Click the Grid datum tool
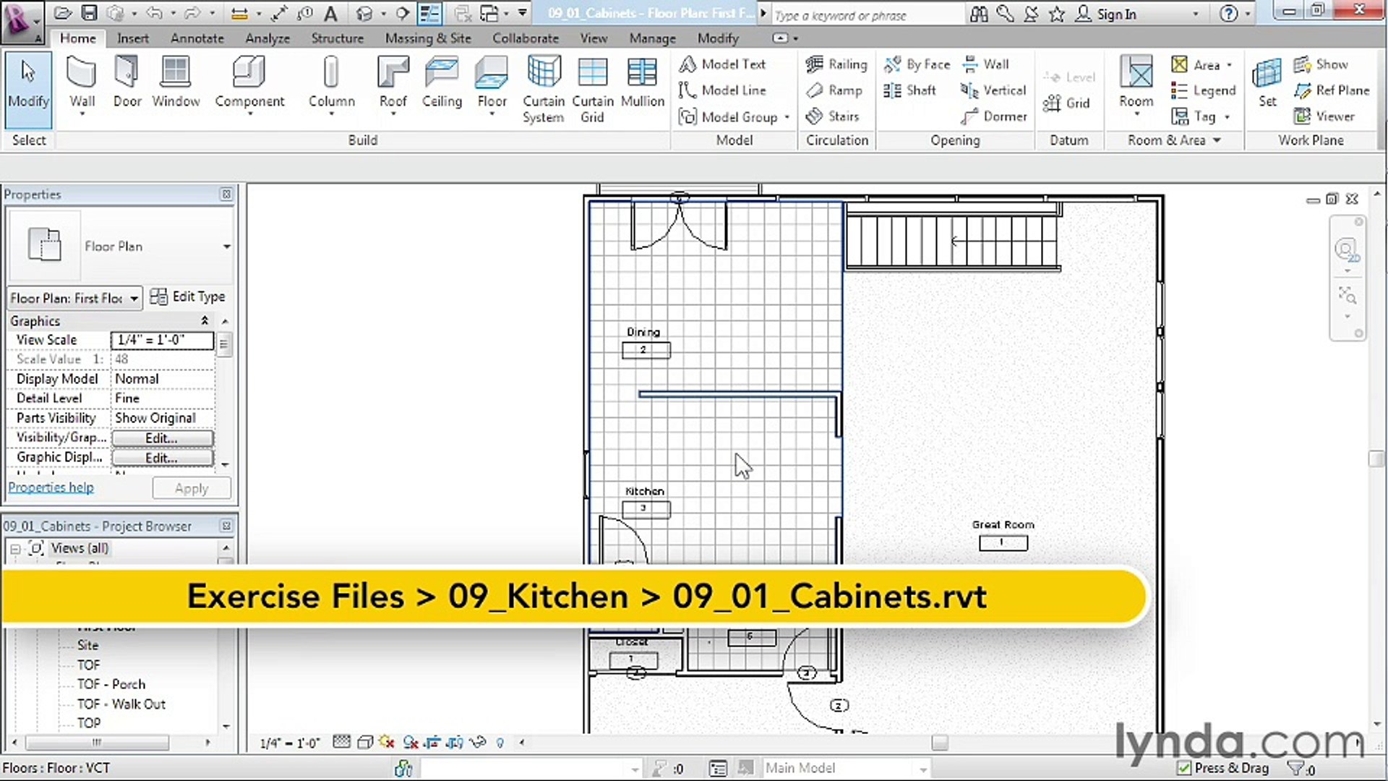The height and width of the screenshot is (781, 1388). click(x=1067, y=103)
